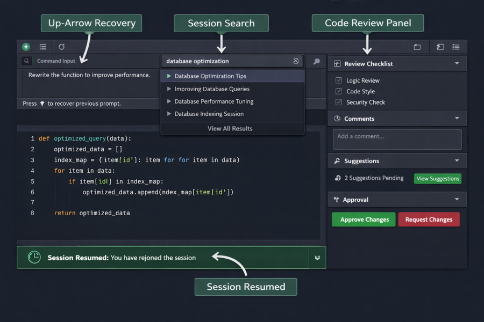Viewport: 484px width, 322px height.
Task: Click the Approval section icon
Action: click(x=337, y=200)
